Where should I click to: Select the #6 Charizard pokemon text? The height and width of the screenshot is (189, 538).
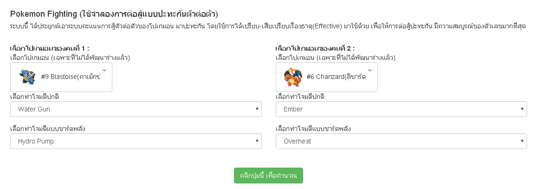336,77
